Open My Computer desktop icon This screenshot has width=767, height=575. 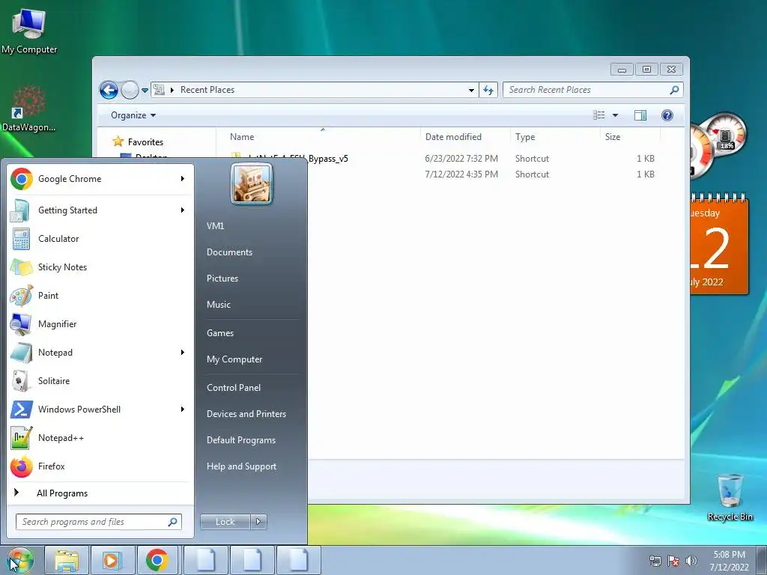pyautogui.click(x=29, y=31)
